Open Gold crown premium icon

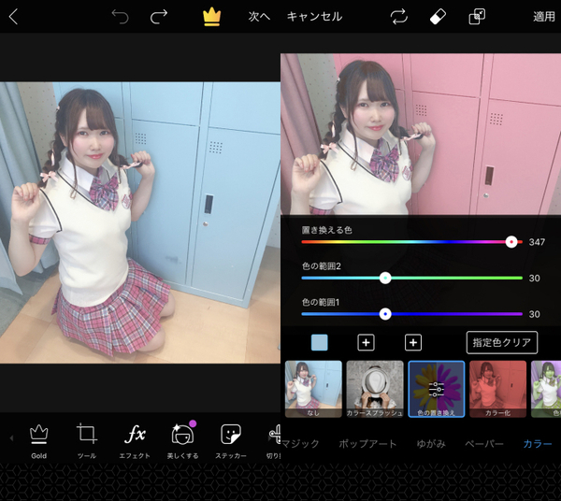pos(212,16)
